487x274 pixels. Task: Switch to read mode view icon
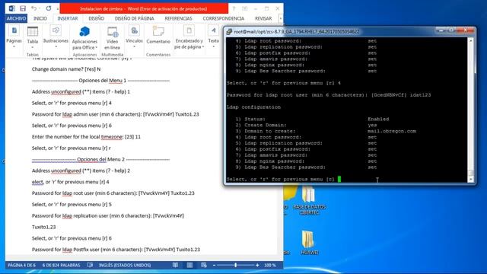click(x=176, y=265)
